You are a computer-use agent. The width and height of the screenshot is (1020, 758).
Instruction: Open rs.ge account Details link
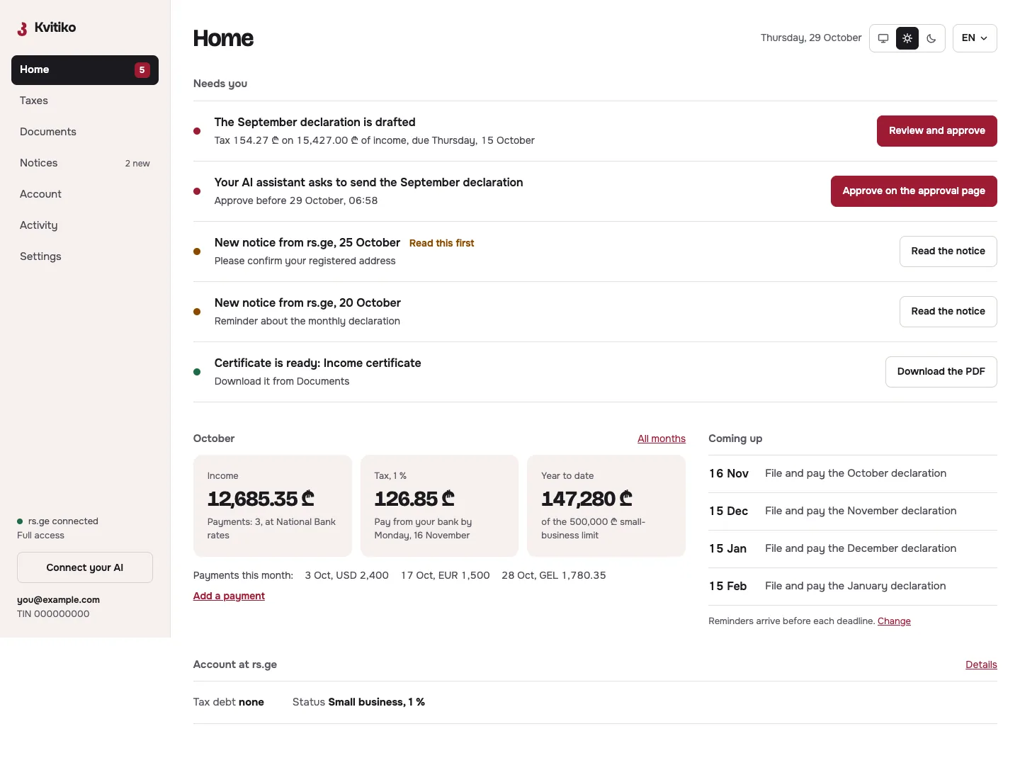[981, 664]
